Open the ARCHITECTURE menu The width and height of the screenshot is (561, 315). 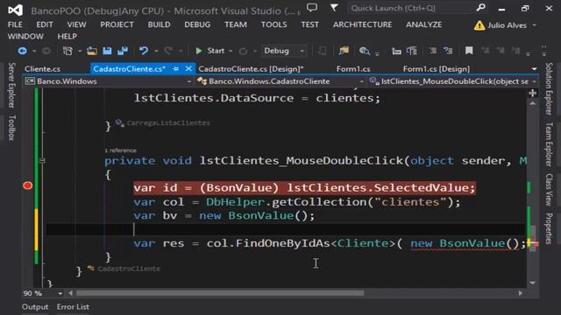(x=362, y=24)
